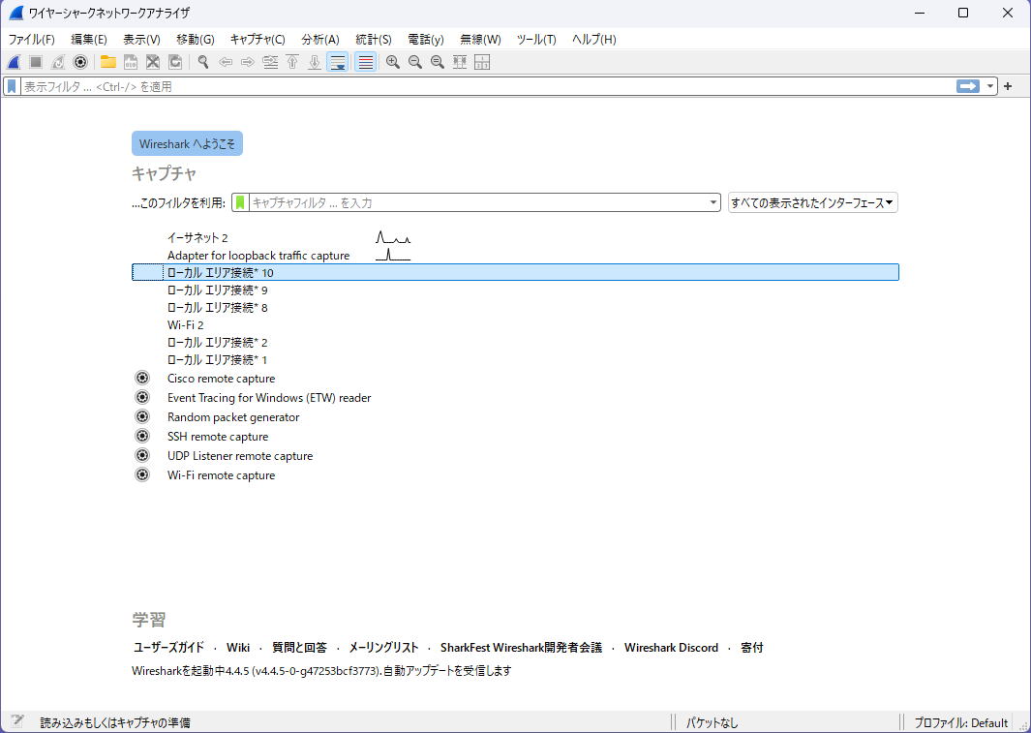Open the すべての表示されたインターフェース dropdown

[813, 202]
